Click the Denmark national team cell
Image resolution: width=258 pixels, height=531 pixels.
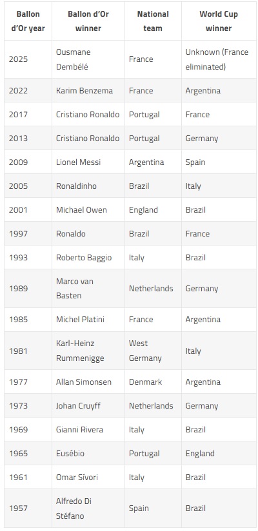point(153,381)
